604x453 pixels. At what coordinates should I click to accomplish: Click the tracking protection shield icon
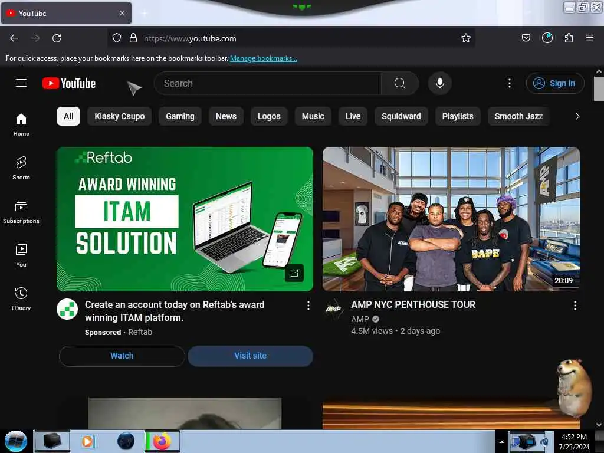(x=117, y=38)
